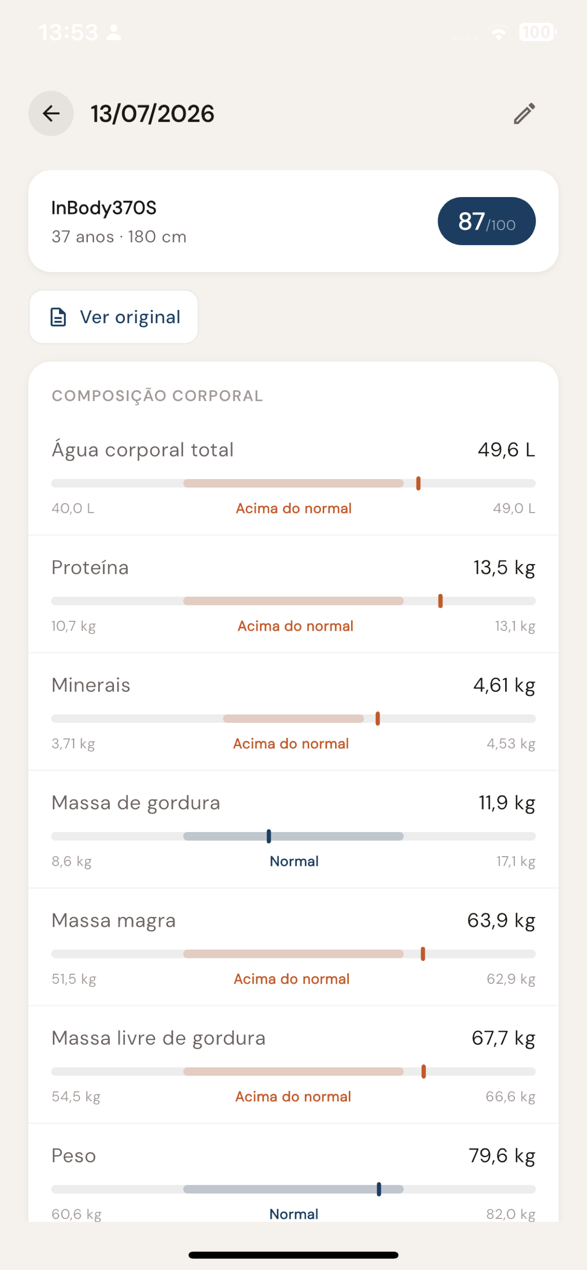Tap the 13/07/2026 date title

click(x=152, y=114)
